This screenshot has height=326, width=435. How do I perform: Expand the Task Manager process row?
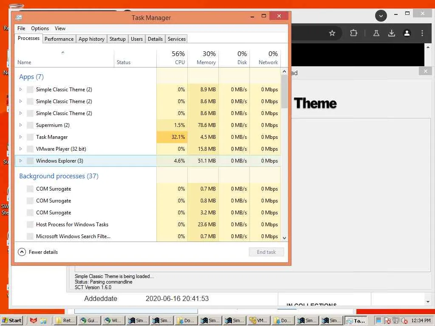coord(20,137)
